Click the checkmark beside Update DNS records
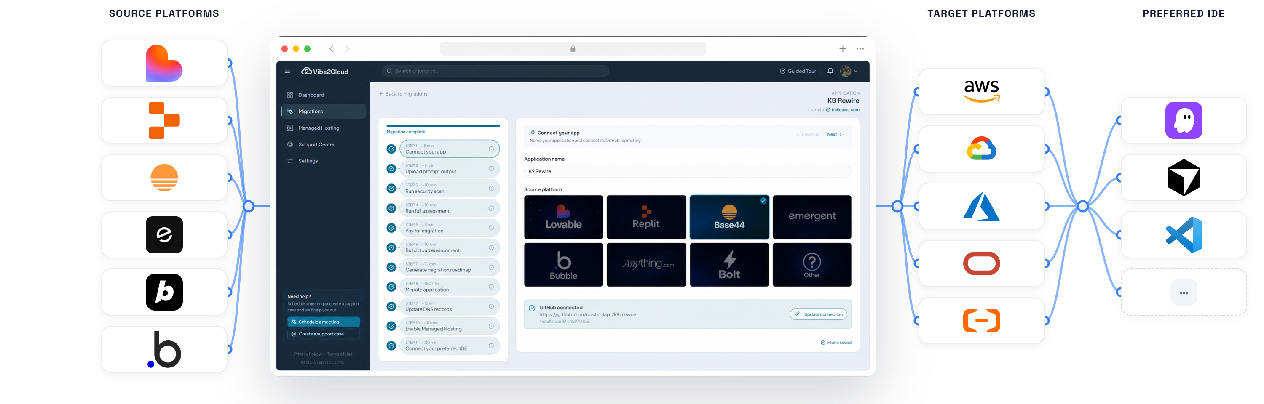 click(391, 306)
